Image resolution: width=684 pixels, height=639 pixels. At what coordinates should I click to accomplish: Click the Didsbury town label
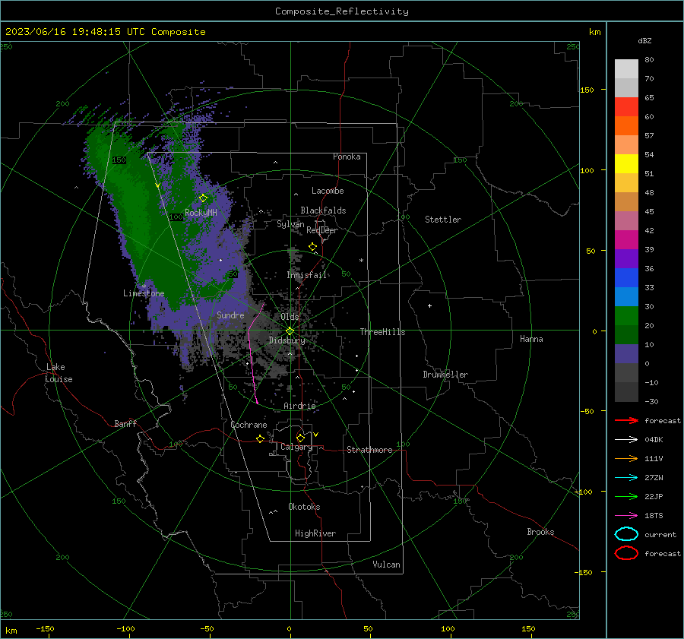coord(287,340)
